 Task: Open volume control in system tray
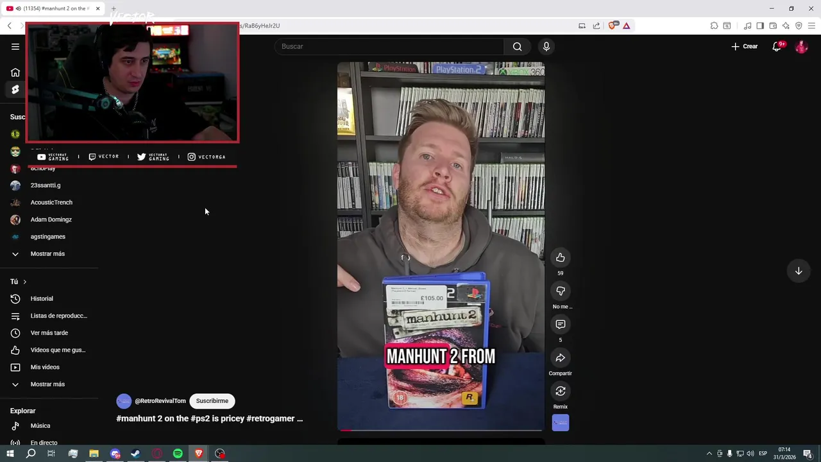[750, 454]
